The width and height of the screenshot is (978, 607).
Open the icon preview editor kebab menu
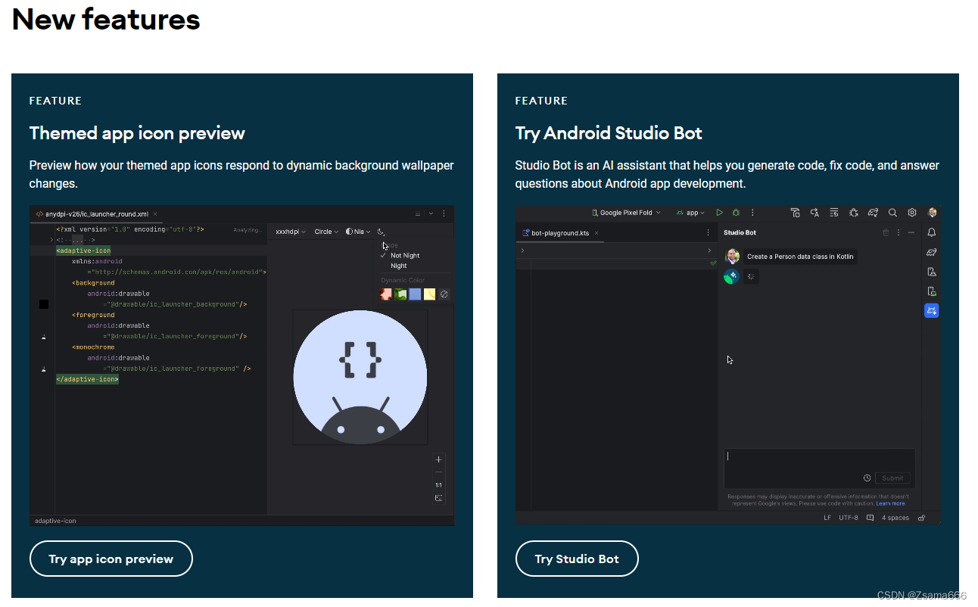click(444, 214)
